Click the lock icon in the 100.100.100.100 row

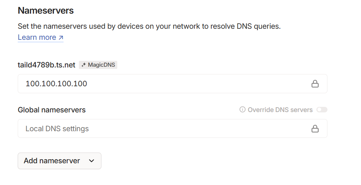[315, 84]
